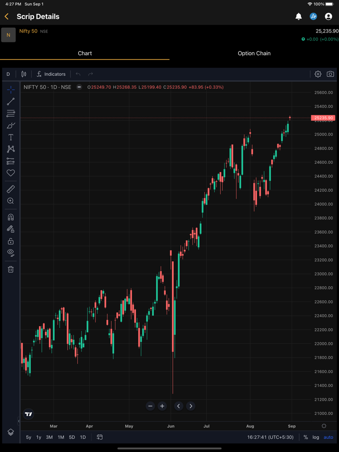Select the brush drawing tool

coord(11,125)
